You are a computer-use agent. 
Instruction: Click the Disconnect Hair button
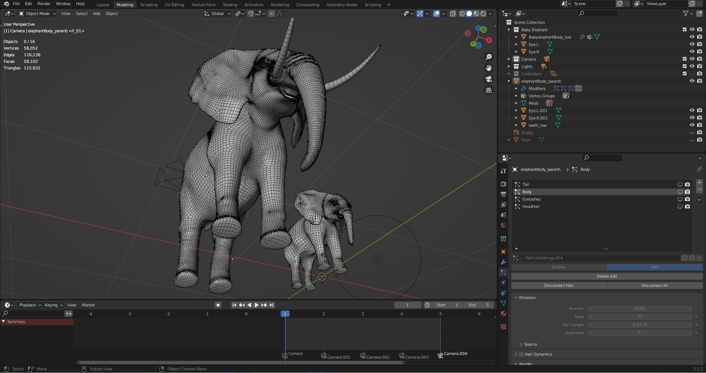[x=559, y=286]
